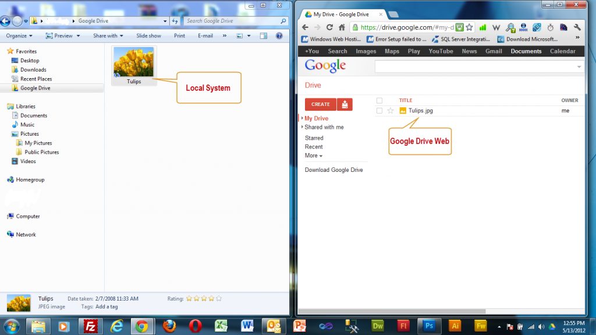
Task: Open new tab button in Chrome
Action: click(x=393, y=15)
